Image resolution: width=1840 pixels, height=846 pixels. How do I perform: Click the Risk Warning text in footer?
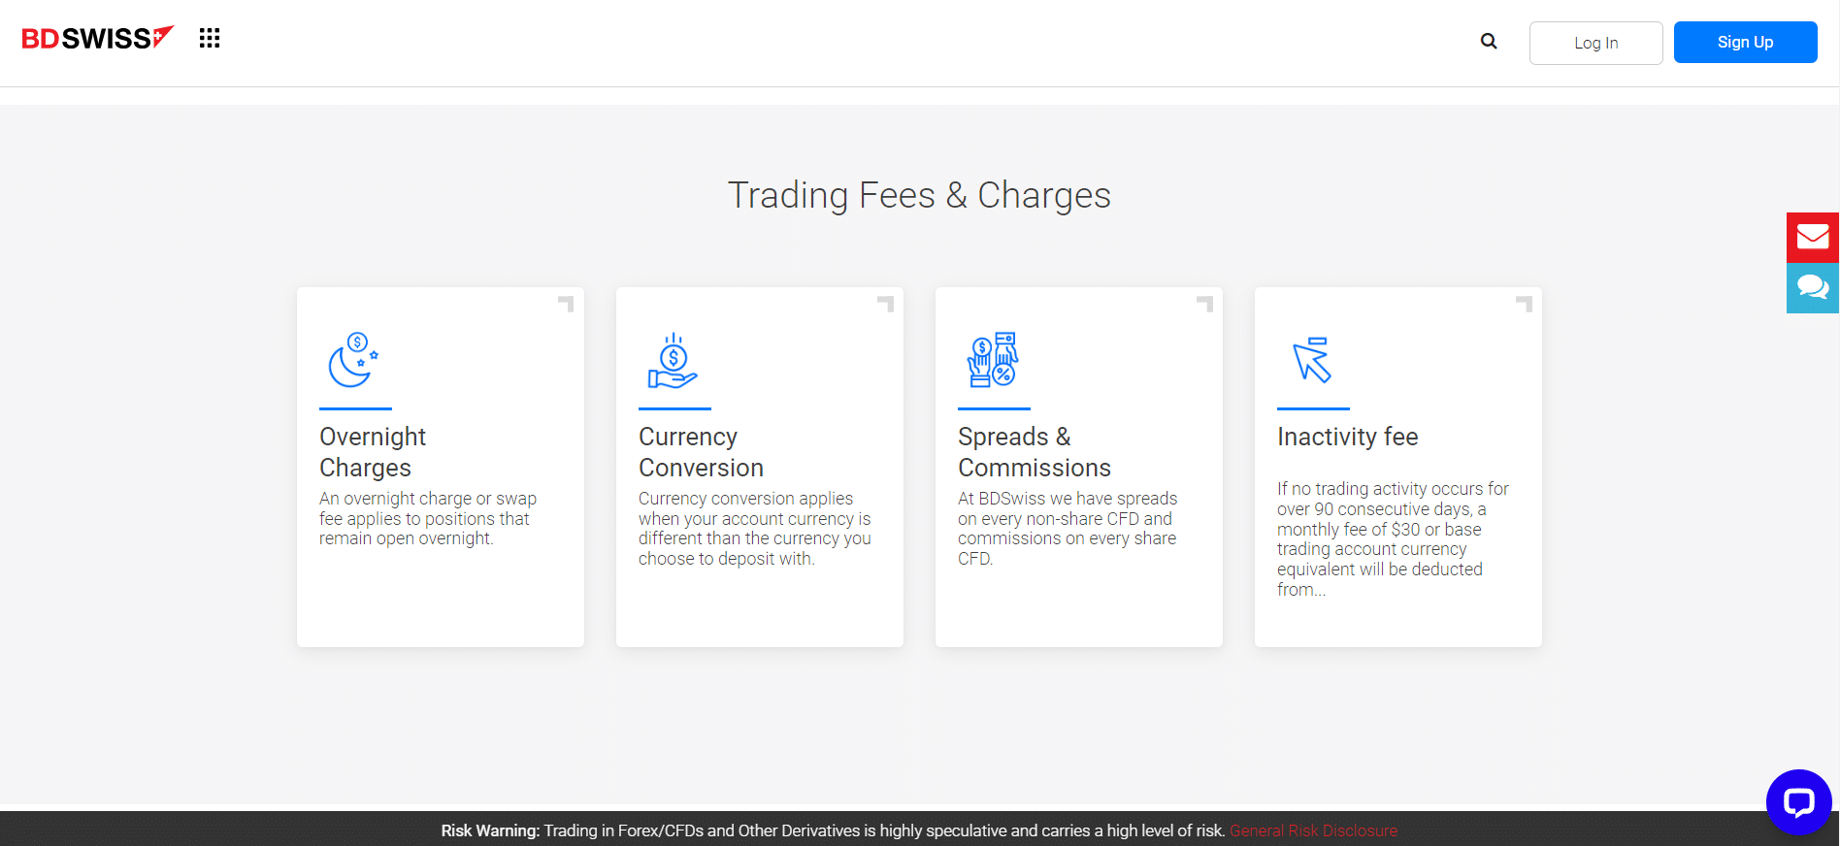pyautogui.click(x=833, y=830)
